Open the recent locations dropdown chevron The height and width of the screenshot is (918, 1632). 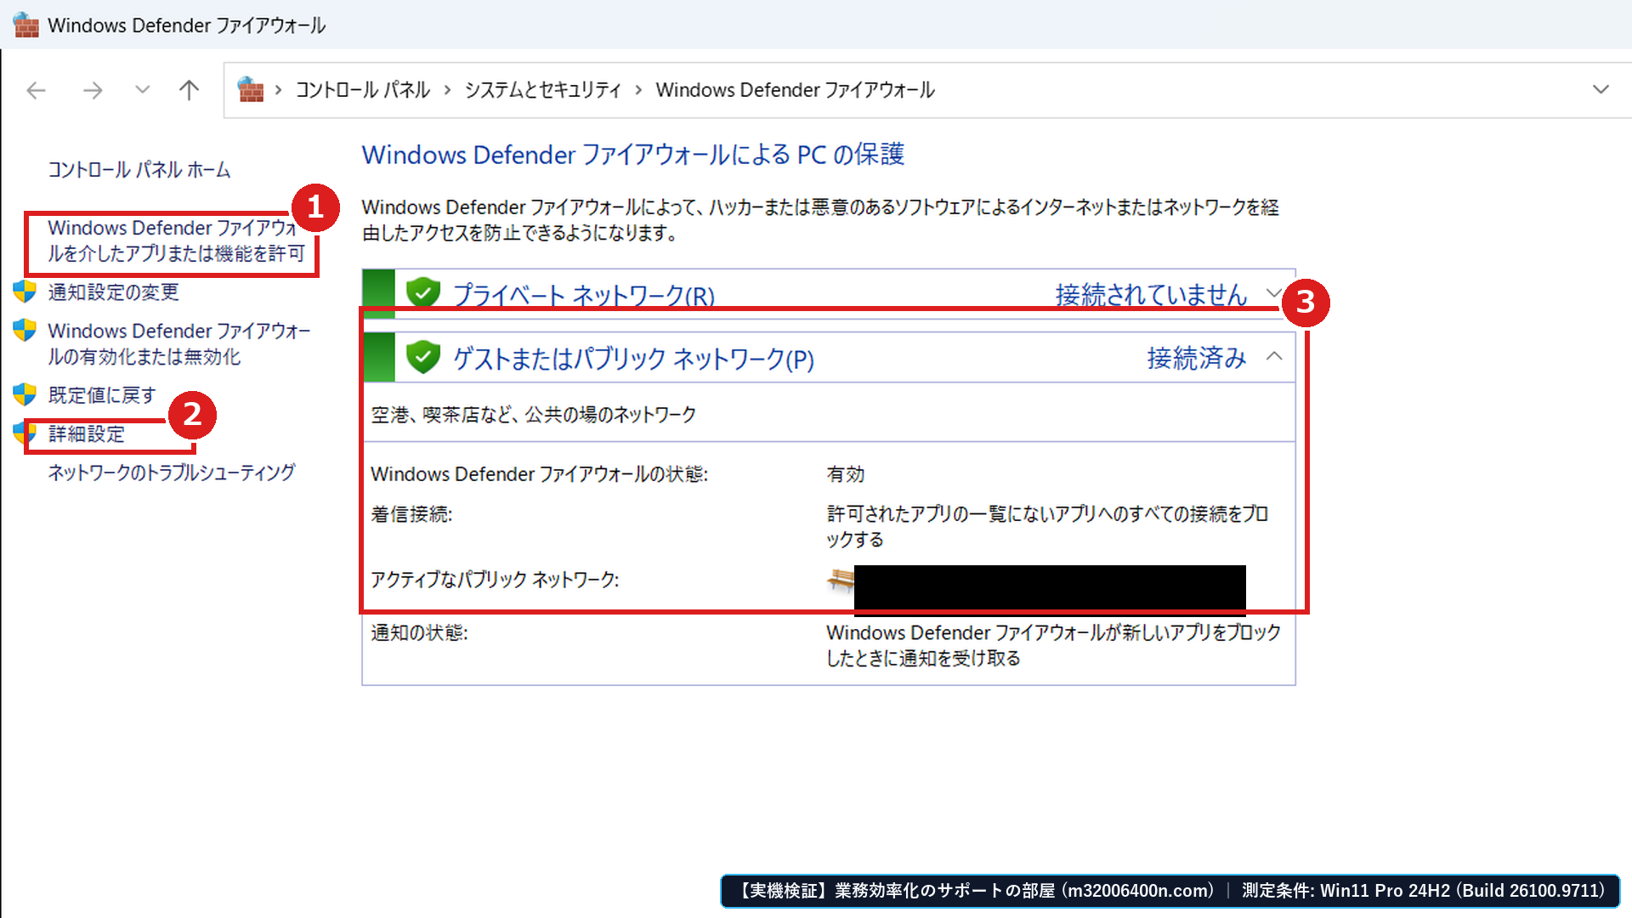click(142, 89)
